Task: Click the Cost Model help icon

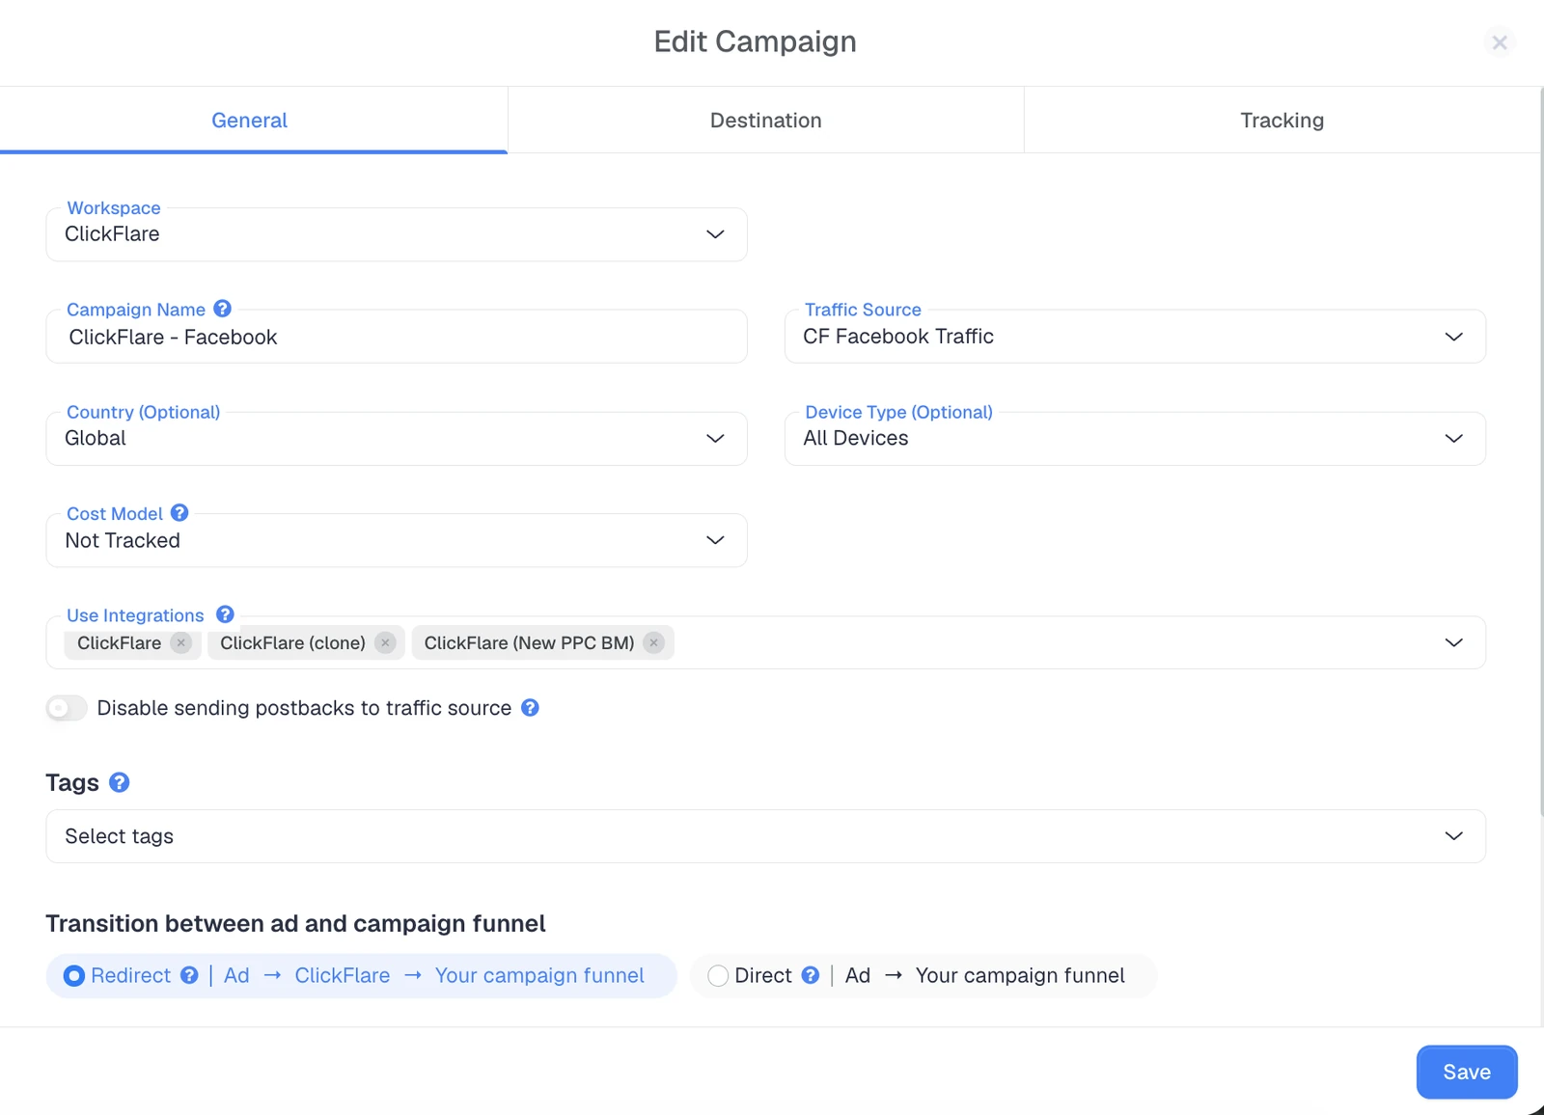Action: coord(179,513)
